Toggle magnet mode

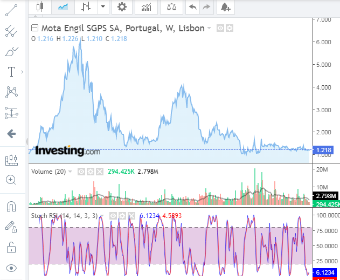tap(11, 206)
